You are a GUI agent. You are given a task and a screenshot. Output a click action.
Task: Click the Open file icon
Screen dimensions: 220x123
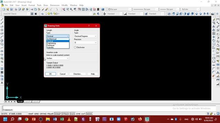click(x=8, y=9)
